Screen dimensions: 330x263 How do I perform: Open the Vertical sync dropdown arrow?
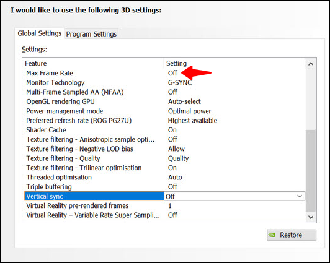tap(300, 196)
